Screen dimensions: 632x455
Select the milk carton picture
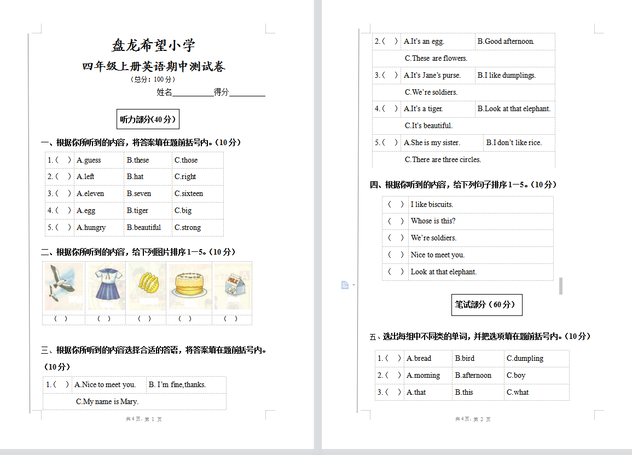[233, 286]
